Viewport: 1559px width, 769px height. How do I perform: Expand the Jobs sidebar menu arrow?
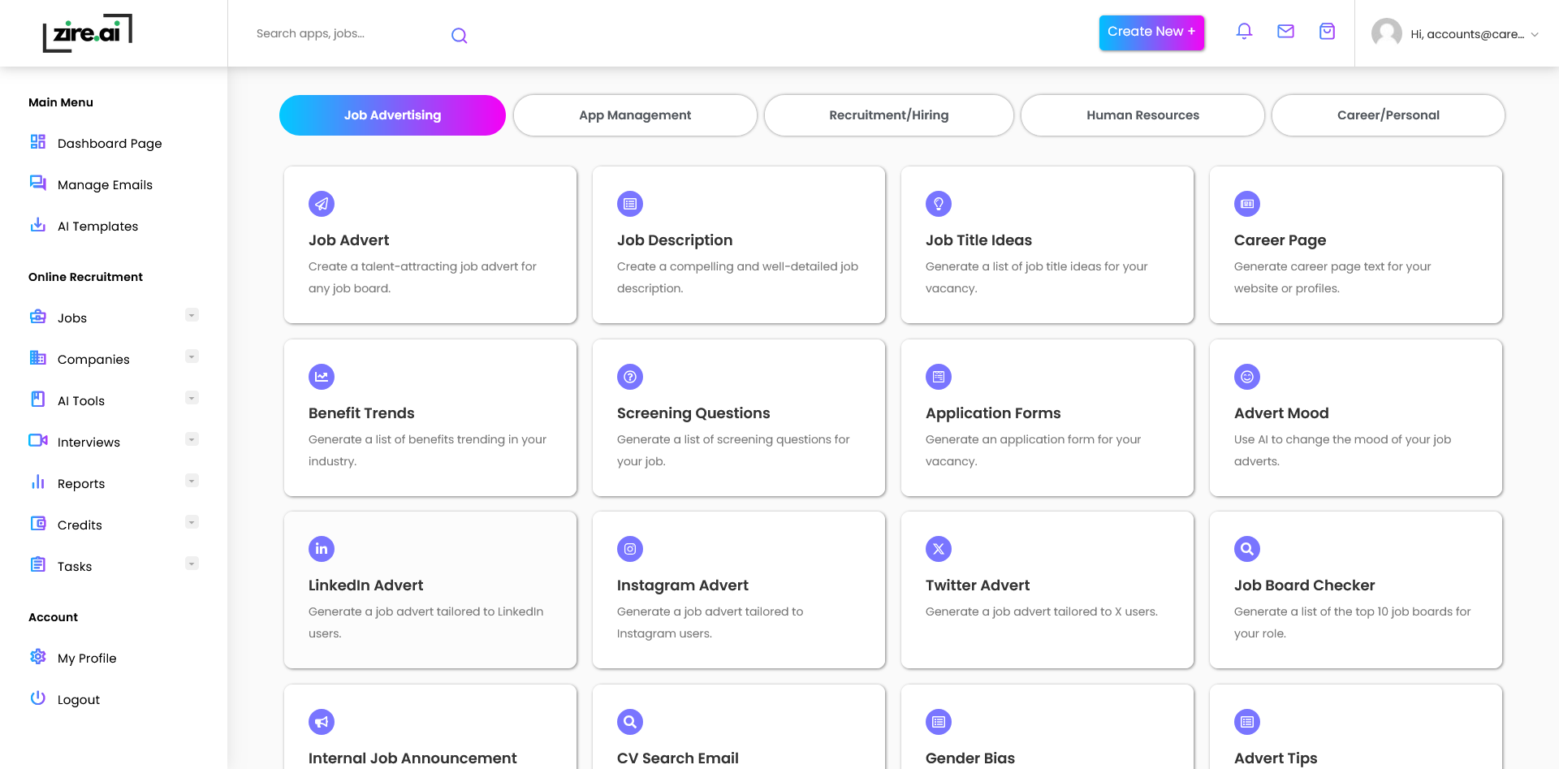(192, 315)
